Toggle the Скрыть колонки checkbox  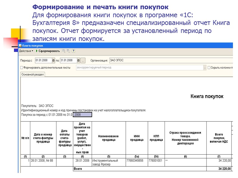[209, 68]
